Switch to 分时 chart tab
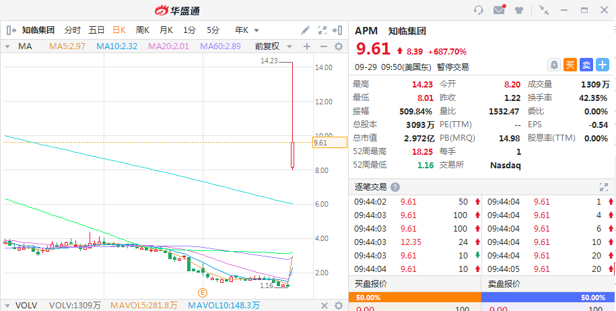616x311 pixels. (73, 30)
